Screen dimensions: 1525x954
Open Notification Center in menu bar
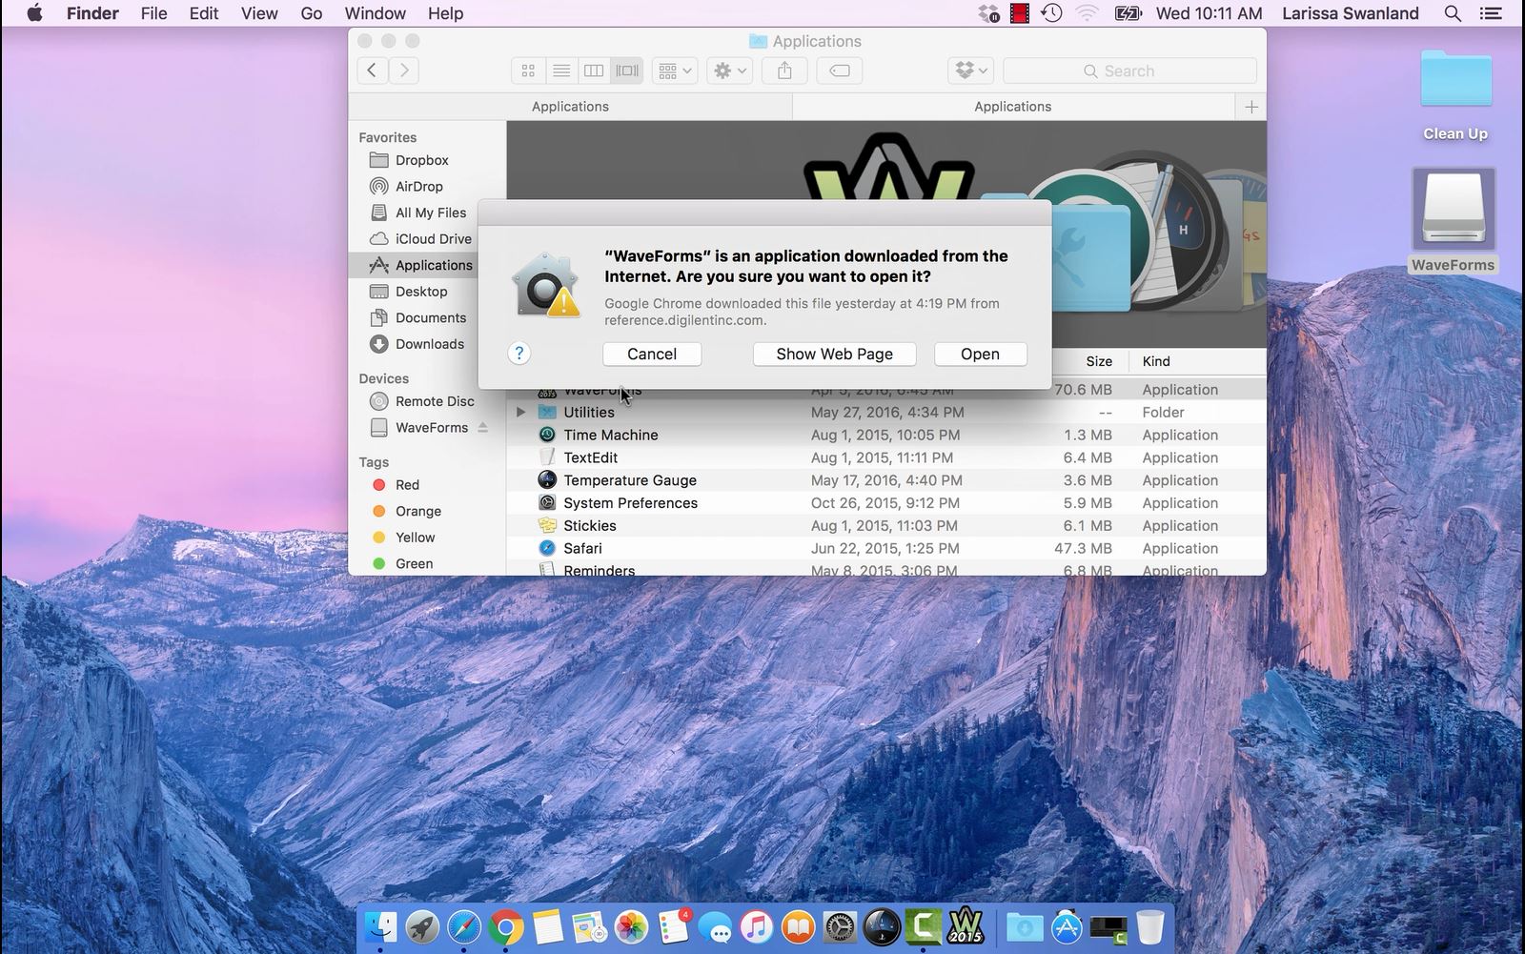click(1491, 13)
